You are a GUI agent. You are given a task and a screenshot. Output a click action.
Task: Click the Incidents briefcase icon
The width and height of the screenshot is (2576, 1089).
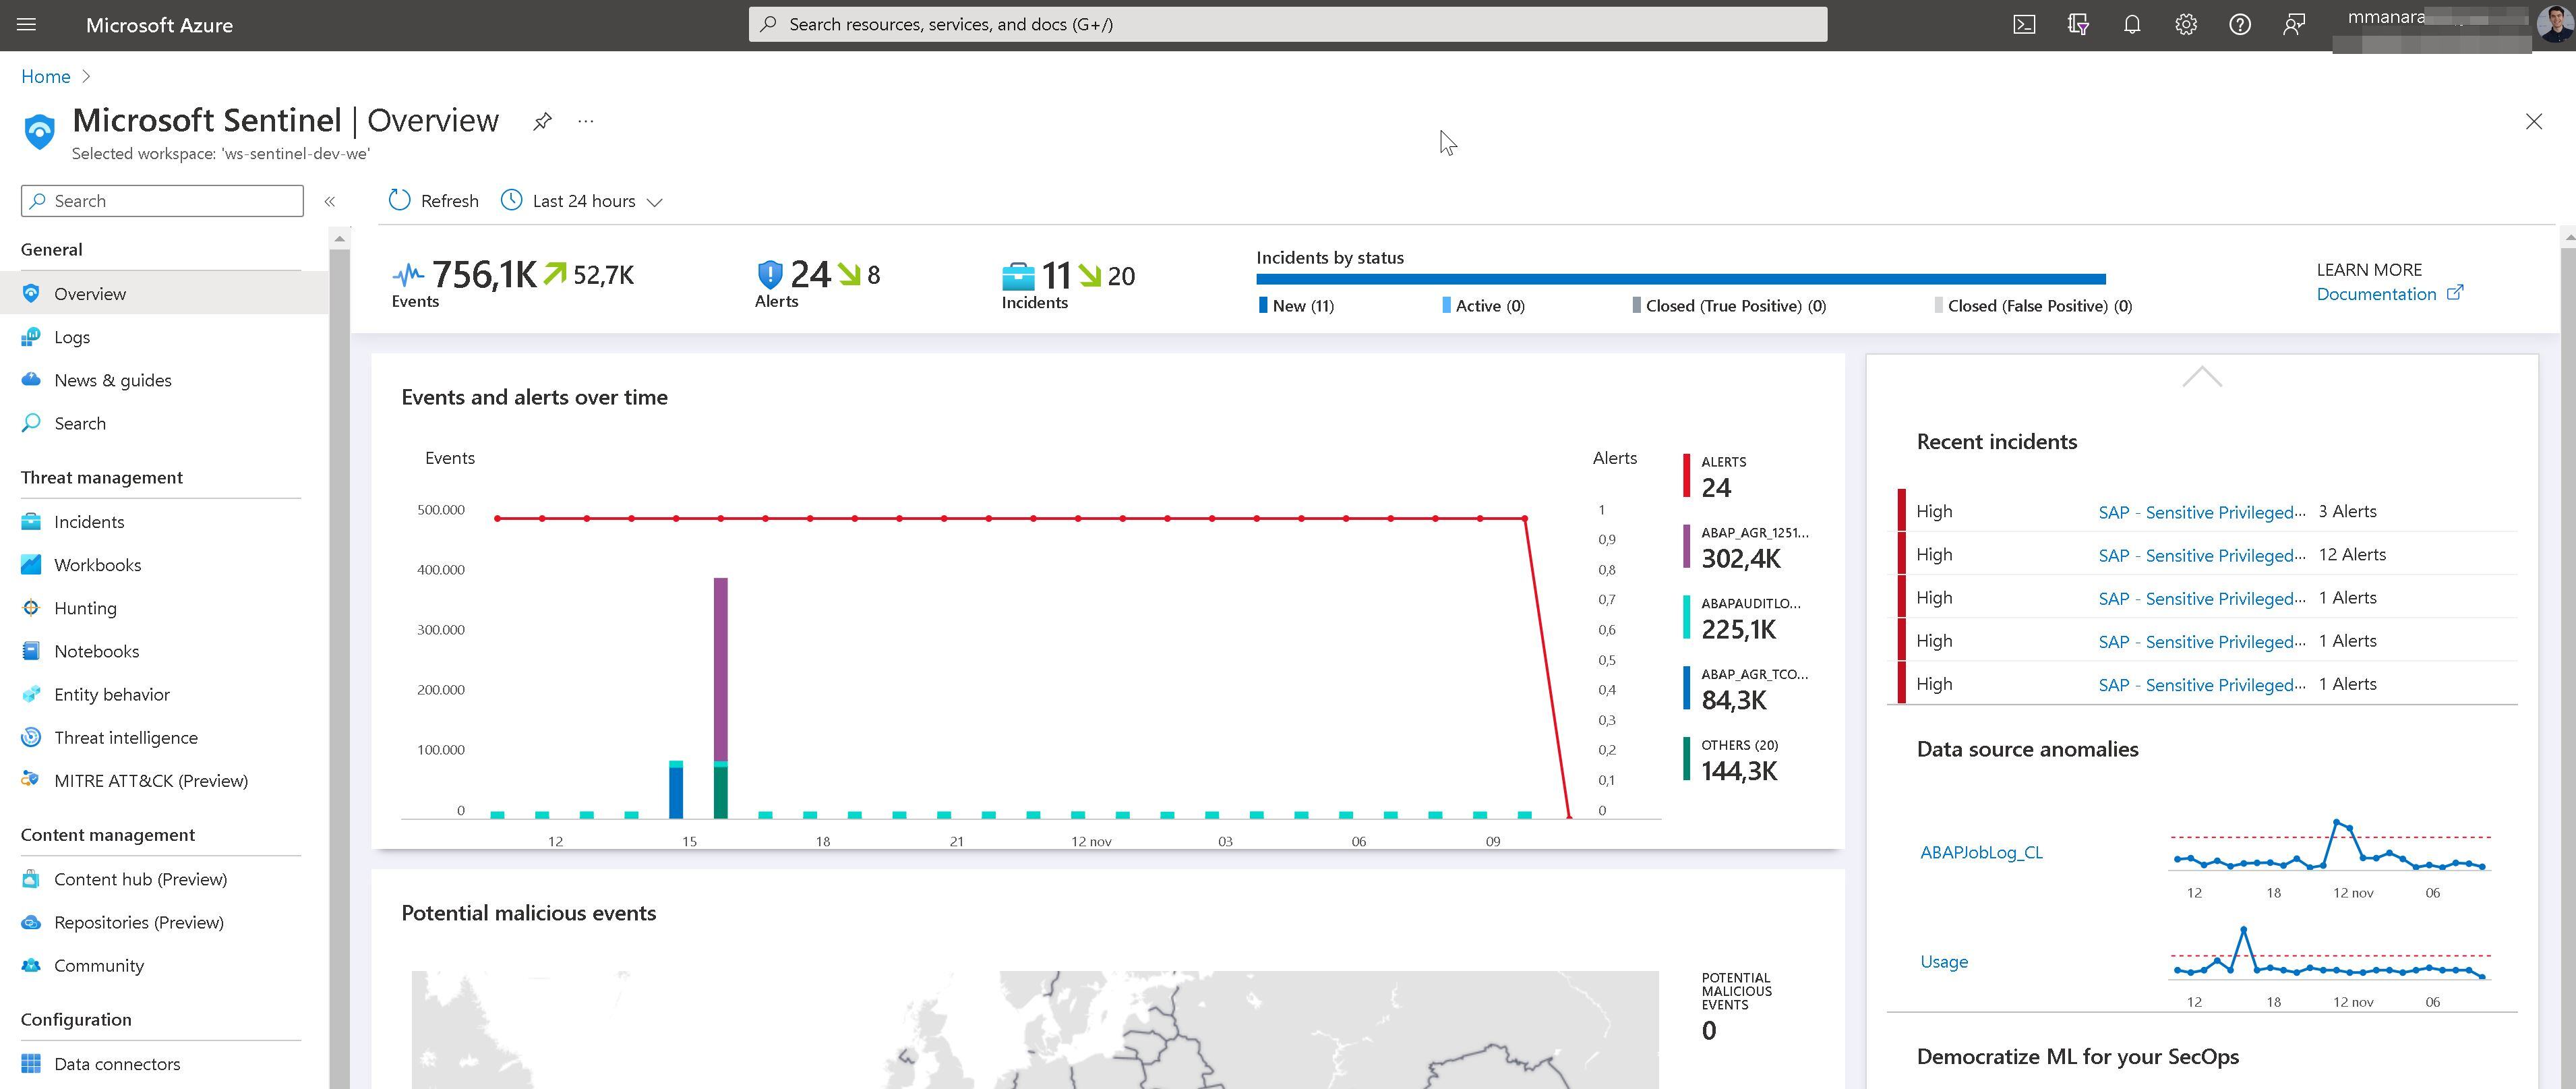[1018, 275]
